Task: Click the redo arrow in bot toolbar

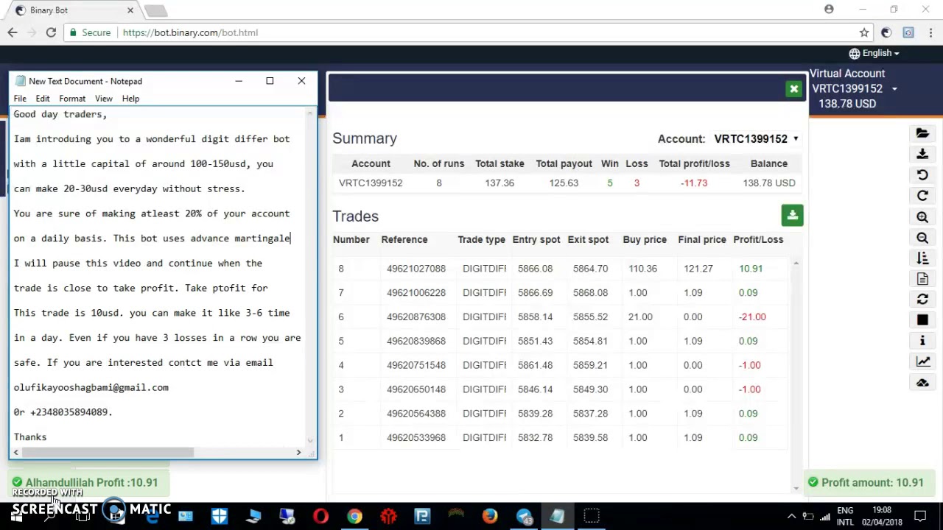Action: click(x=922, y=196)
